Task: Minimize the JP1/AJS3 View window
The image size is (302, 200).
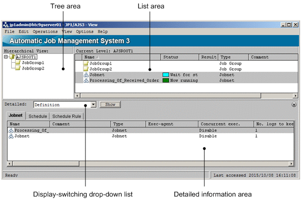Action: (x=283, y=25)
